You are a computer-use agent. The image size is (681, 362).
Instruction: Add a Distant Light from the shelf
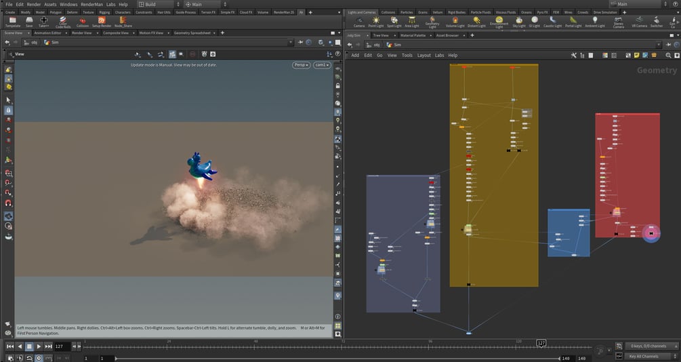pyautogui.click(x=476, y=22)
